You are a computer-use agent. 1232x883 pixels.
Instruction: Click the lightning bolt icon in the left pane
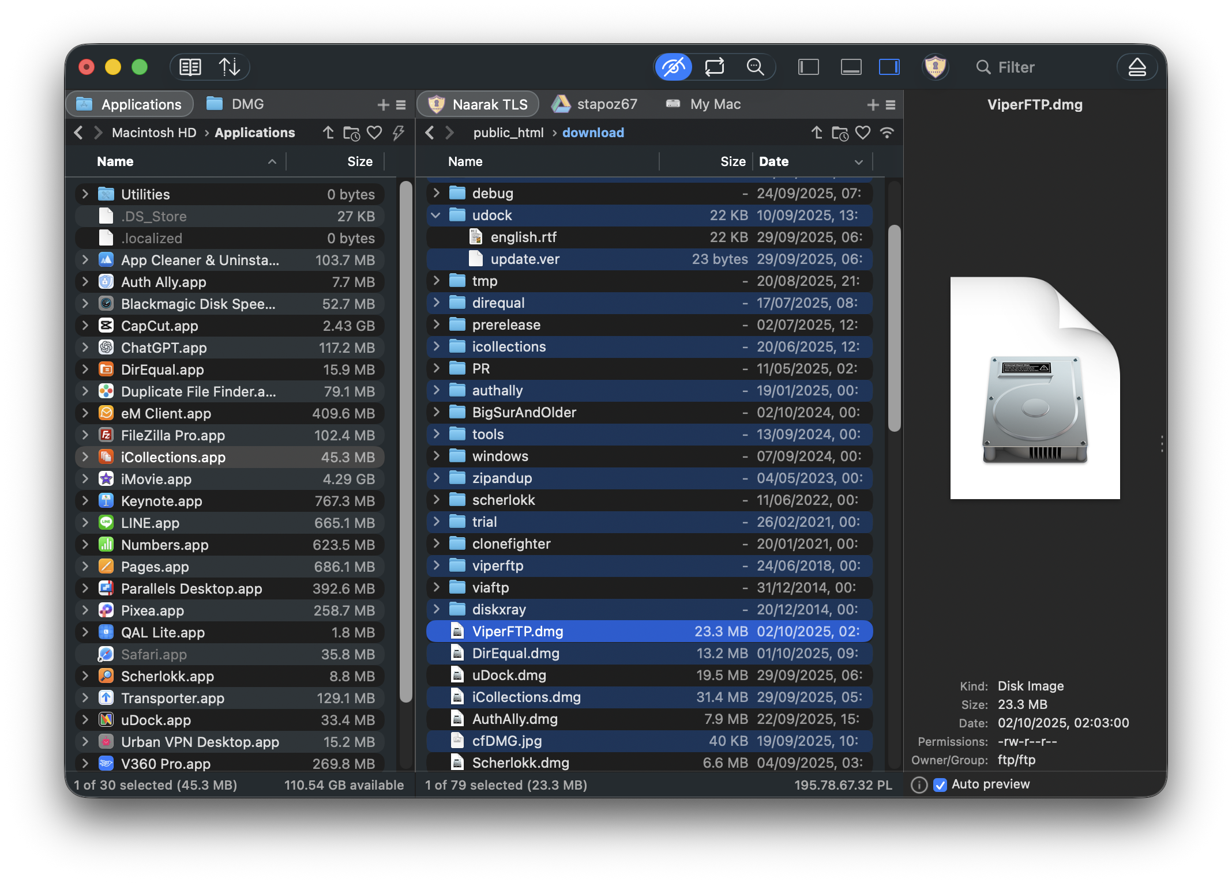click(x=398, y=133)
